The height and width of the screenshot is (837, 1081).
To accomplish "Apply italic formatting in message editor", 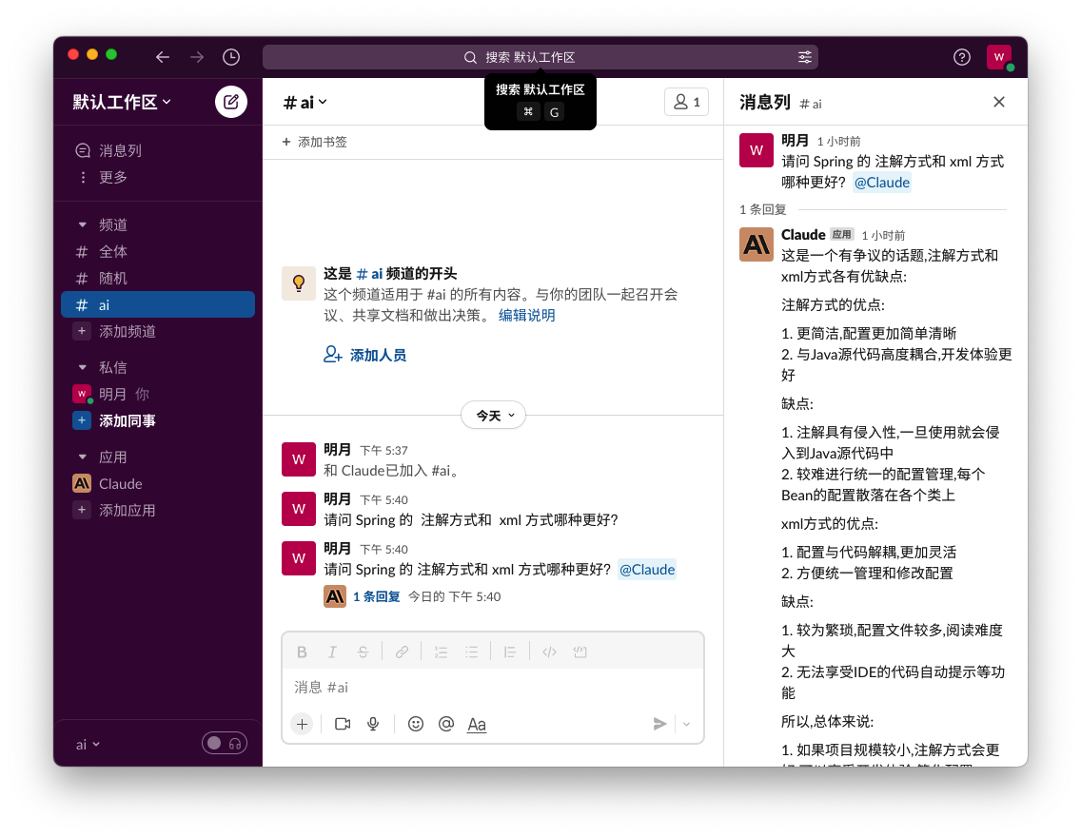I will click(x=332, y=652).
